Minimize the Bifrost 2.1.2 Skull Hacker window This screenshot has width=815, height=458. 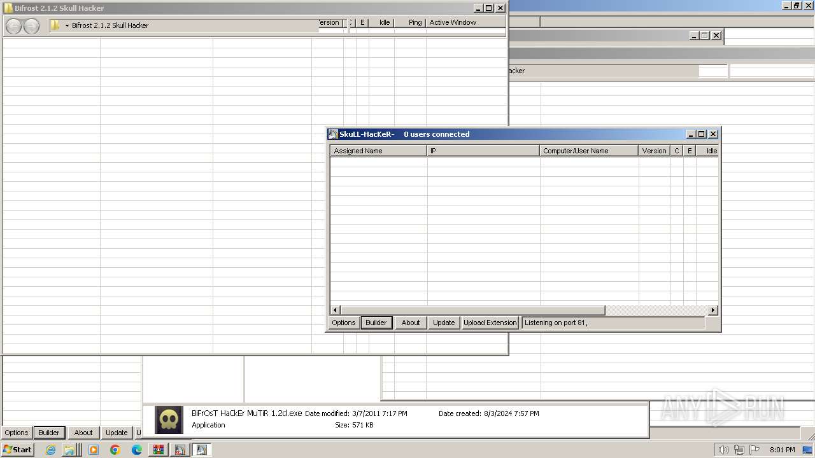[478, 8]
